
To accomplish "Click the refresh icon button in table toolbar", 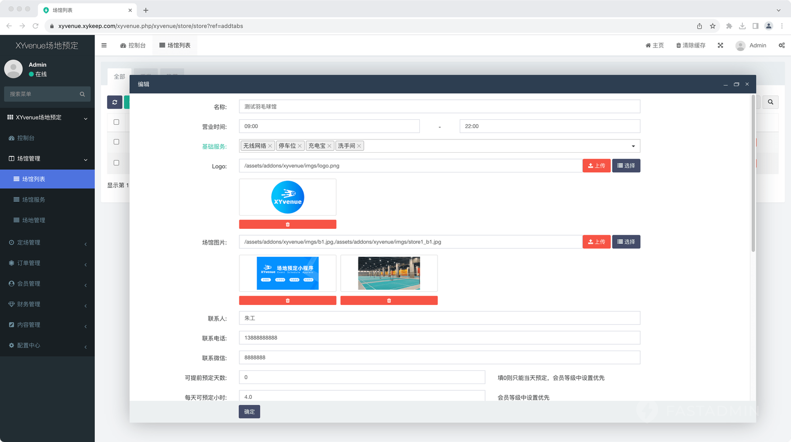I will [115, 102].
